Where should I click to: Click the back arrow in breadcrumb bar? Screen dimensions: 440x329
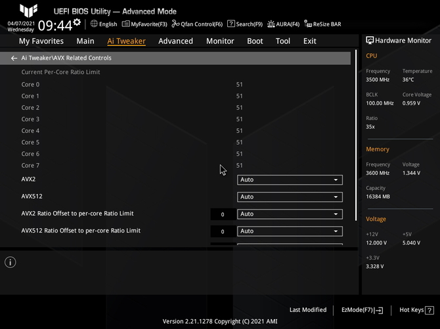coord(14,58)
